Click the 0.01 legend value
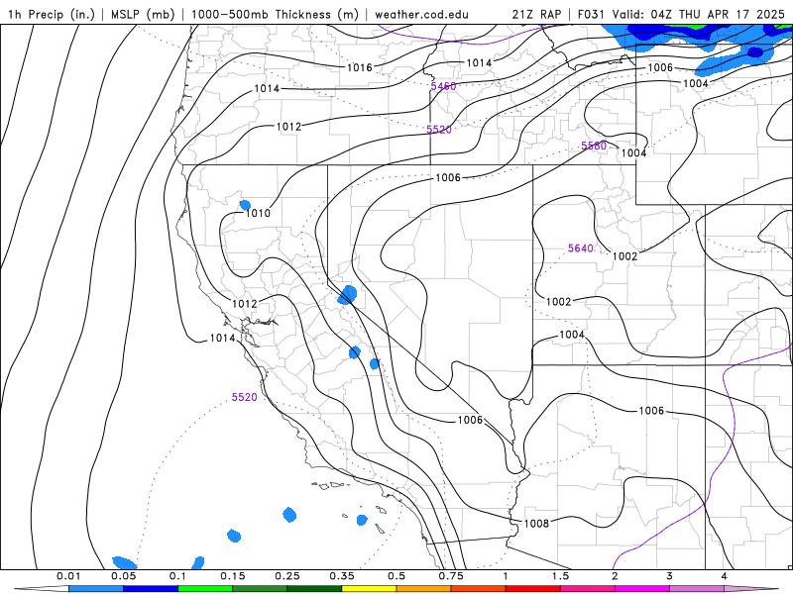Screen dimensions: 793x594 tap(68, 576)
